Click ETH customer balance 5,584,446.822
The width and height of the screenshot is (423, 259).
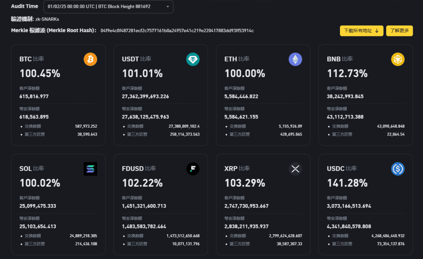pyautogui.click(x=241, y=96)
